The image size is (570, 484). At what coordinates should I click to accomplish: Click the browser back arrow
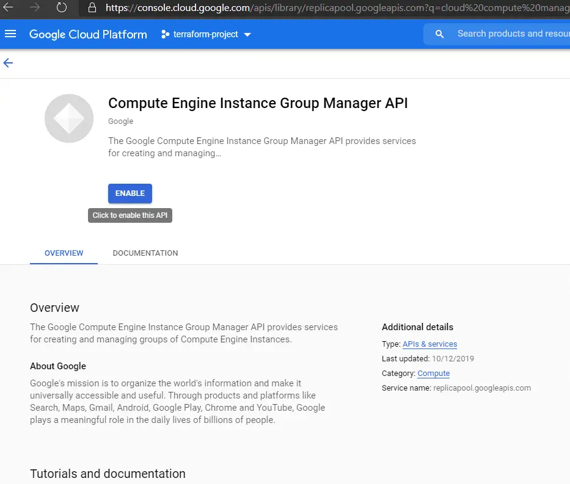(x=9, y=7)
